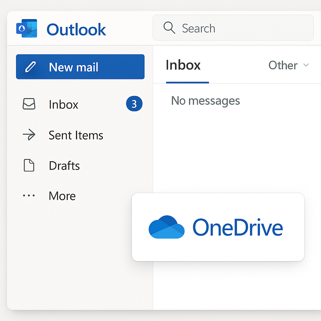Click the Outlook app logo icon
The width and height of the screenshot is (321, 321).
pyautogui.click(x=27, y=29)
